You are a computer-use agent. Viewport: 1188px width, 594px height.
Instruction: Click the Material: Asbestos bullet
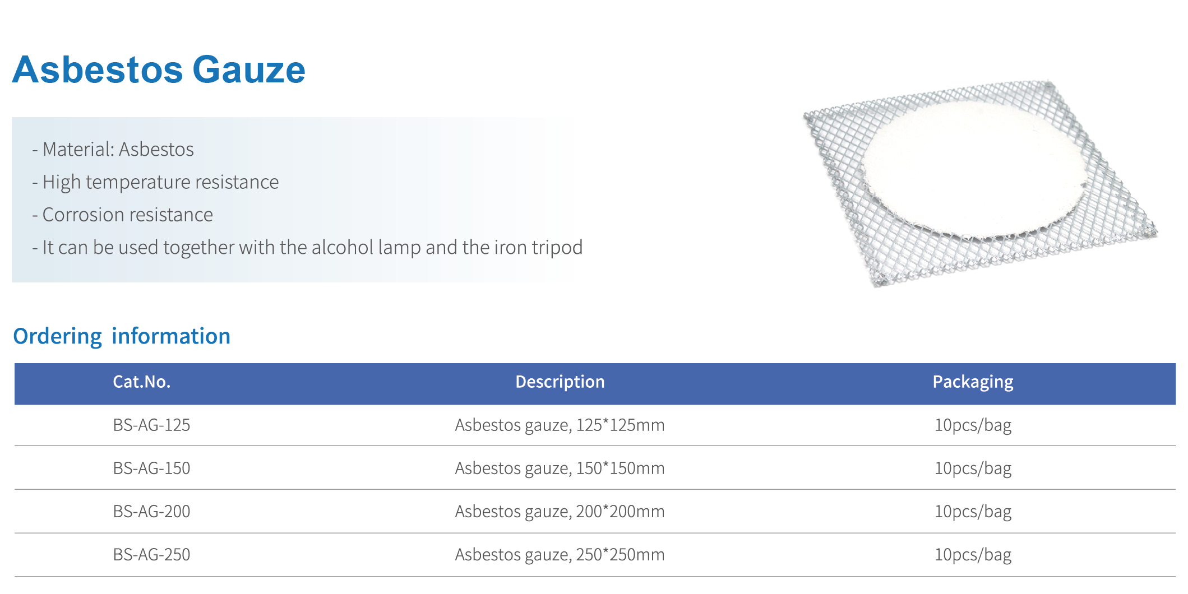[x=113, y=150]
